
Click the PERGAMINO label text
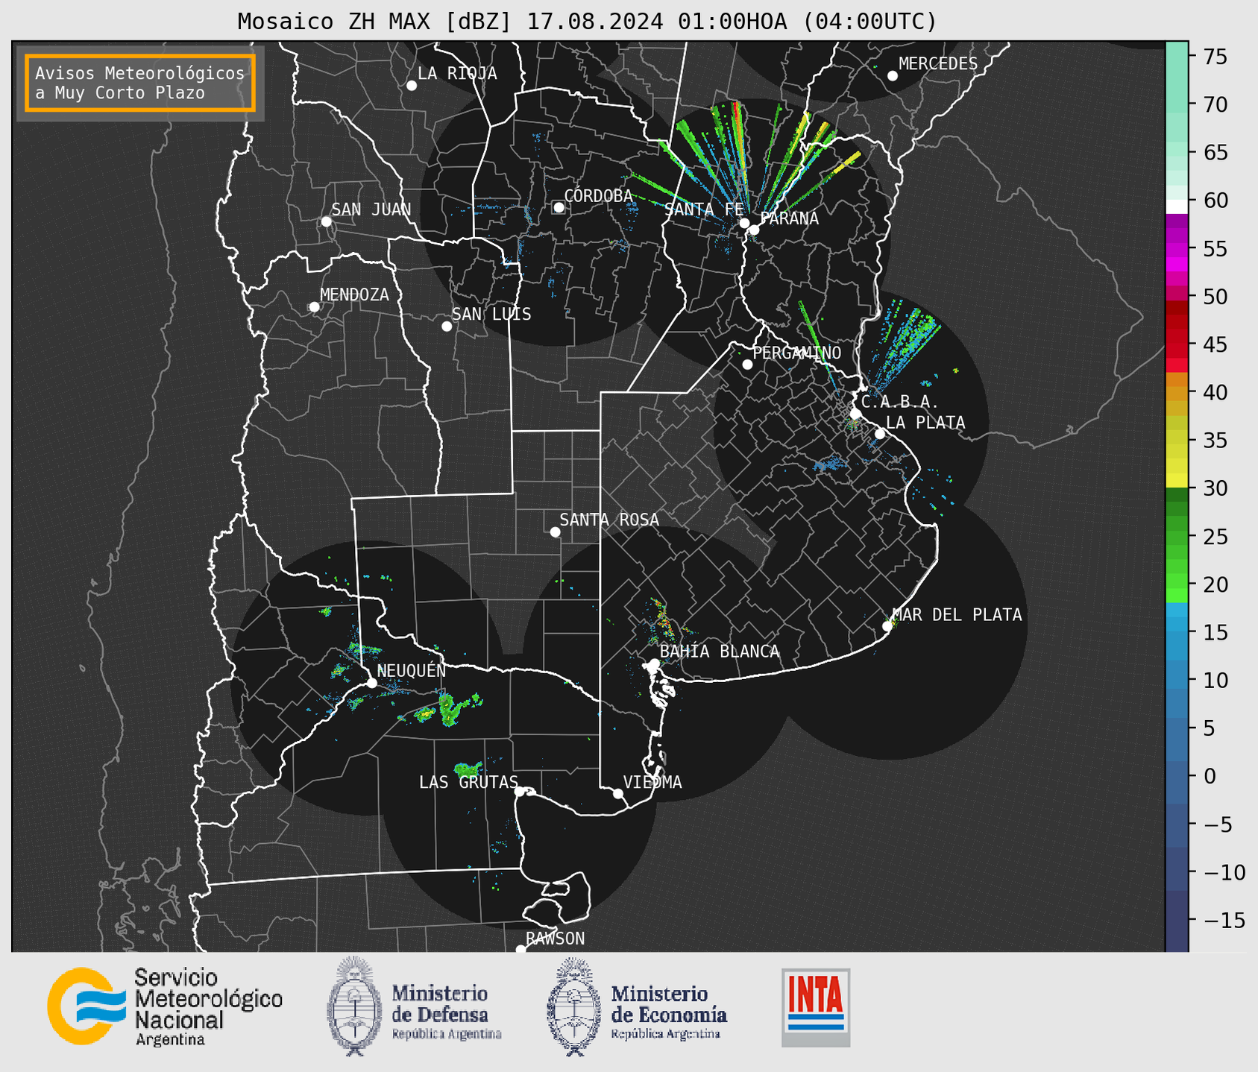coord(797,353)
